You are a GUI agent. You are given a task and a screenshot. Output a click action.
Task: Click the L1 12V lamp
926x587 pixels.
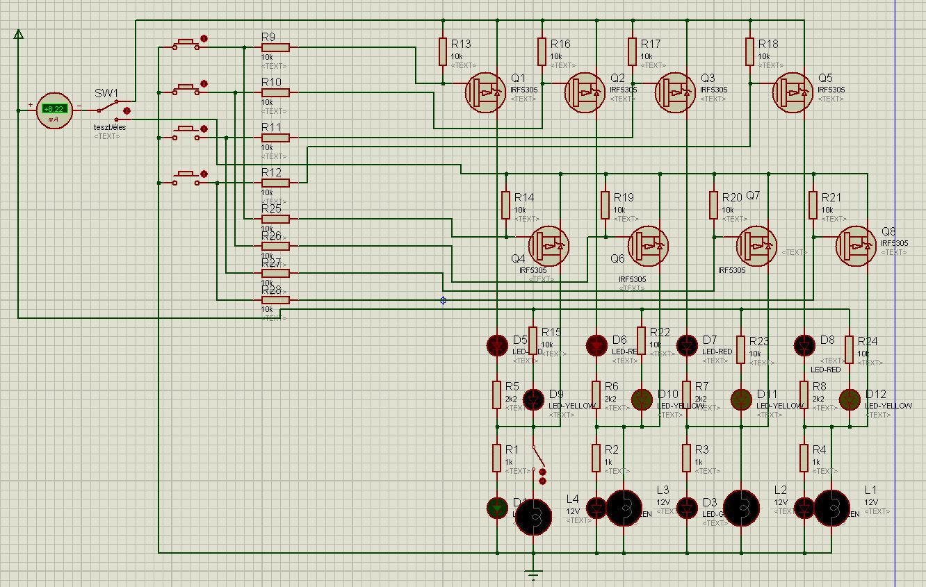tap(831, 509)
